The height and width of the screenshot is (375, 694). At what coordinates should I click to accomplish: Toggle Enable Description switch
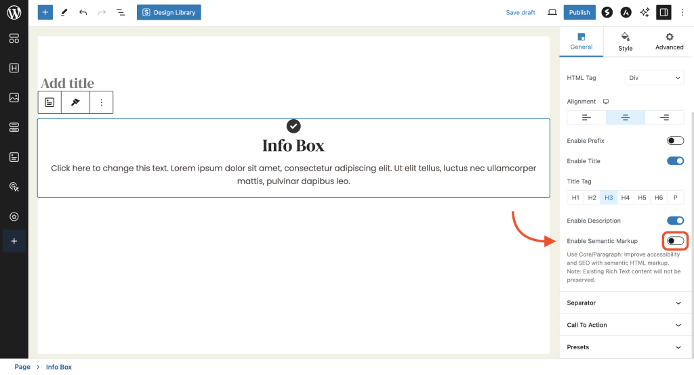tap(676, 221)
